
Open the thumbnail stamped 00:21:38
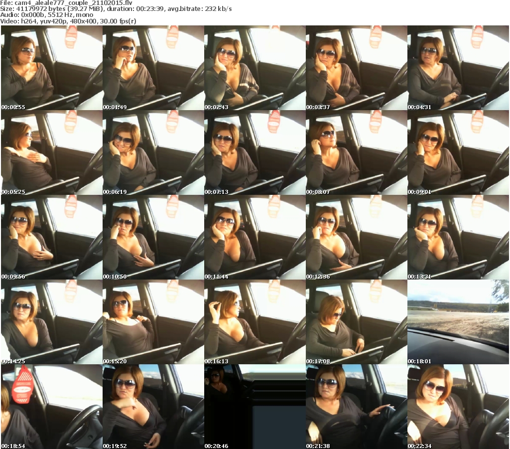pyautogui.click(x=356, y=407)
